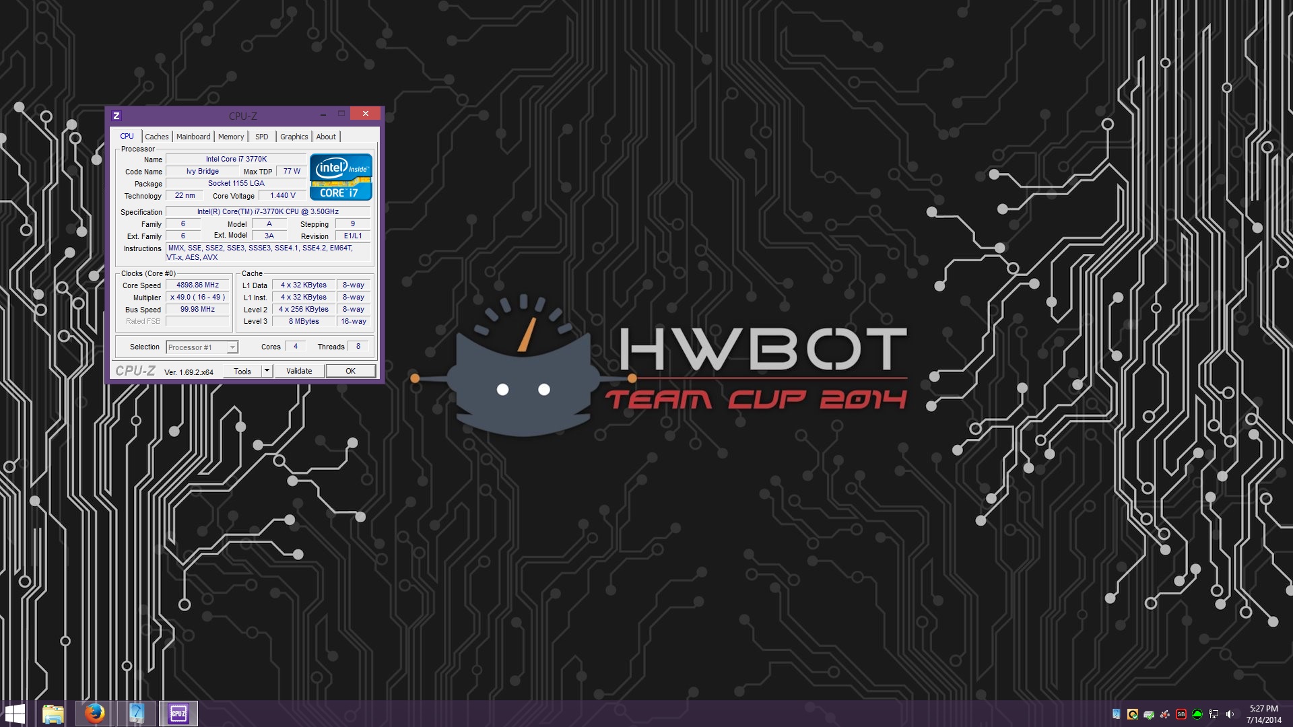Open the network connection tray icon
Viewport: 1293px width, 727px height.
pyautogui.click(x=1214, y=714)
